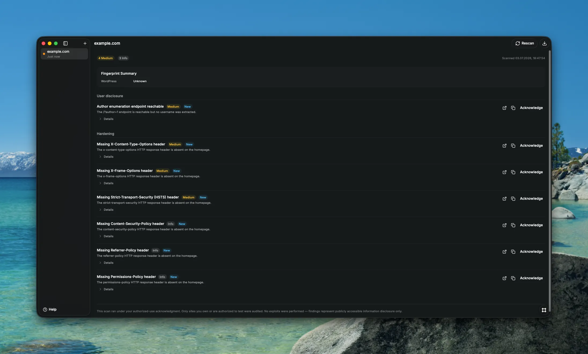Open external link for Permissions-Policy finding
The image size is (588, 354).
505,278
